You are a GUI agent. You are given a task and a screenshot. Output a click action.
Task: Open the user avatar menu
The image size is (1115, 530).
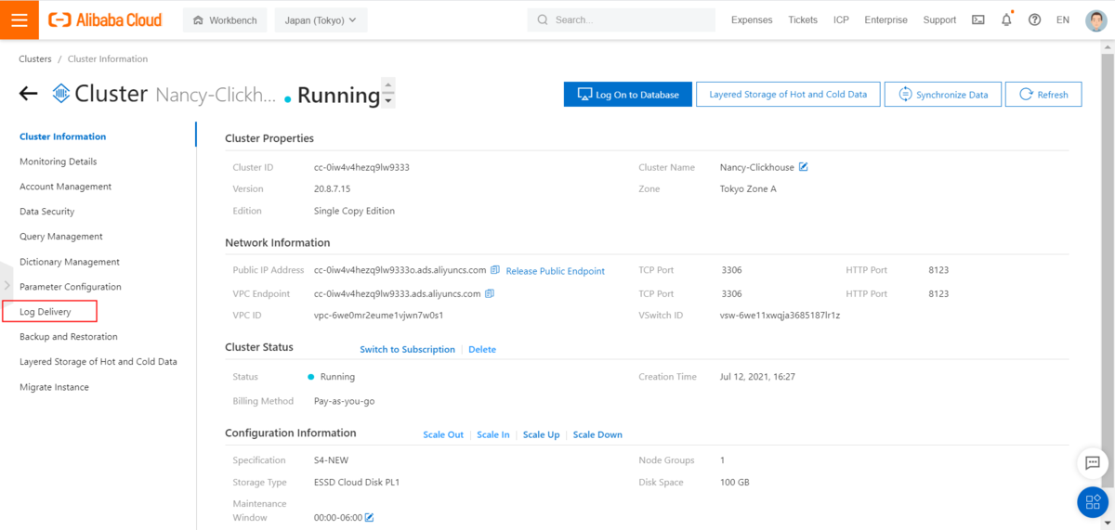tap(1095, 19)
